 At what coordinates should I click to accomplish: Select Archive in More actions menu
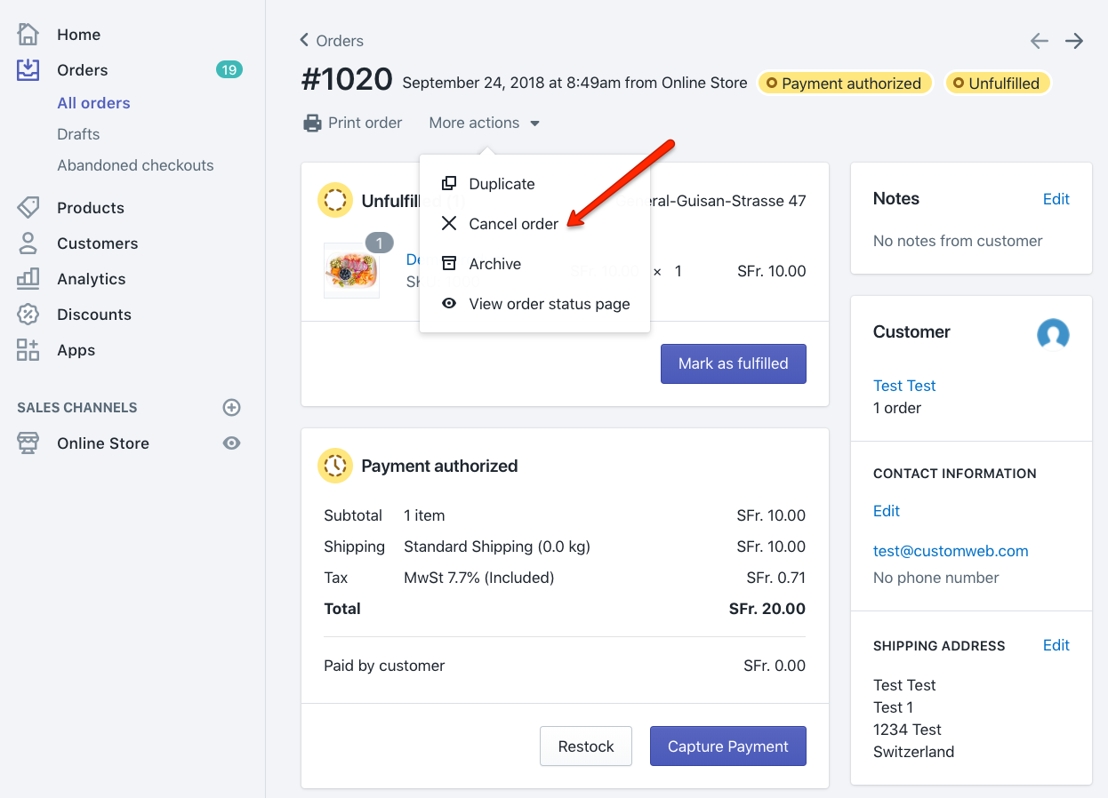pyautogui.click(x=494, y=264)
